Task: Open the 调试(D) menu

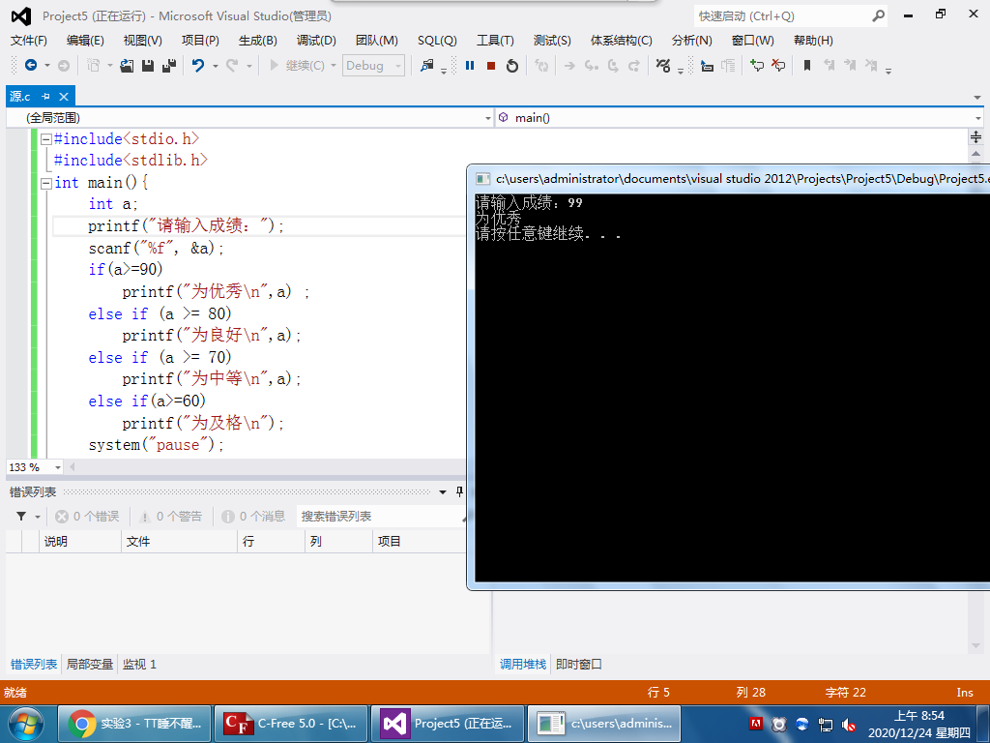Action: pyautogui.click(x=316, y=41)
